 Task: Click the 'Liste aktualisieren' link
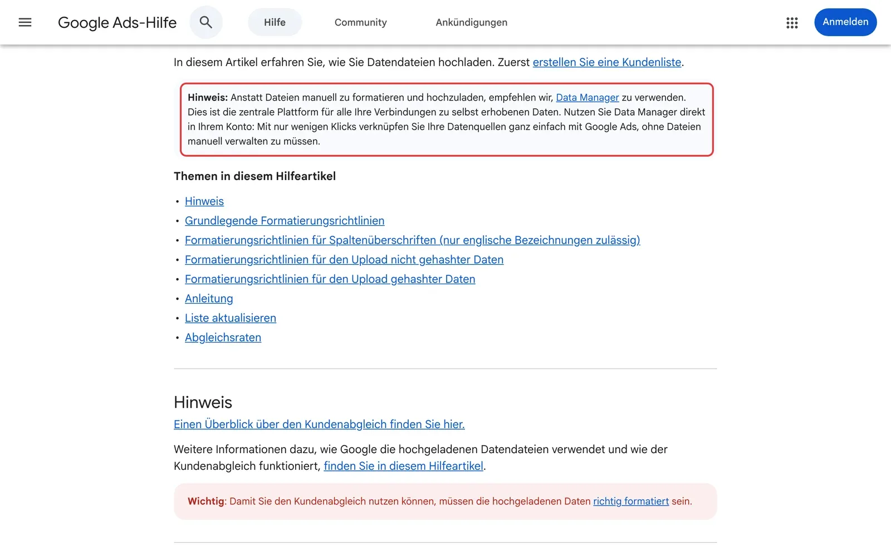point(231,318)
